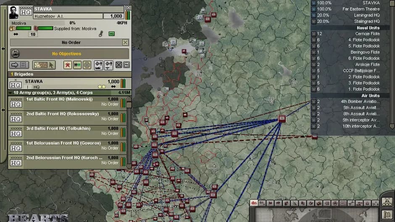Select 8th Assault Aviati... in outliner
Viewport: 395px width, 222px height.
click(361, 114)
